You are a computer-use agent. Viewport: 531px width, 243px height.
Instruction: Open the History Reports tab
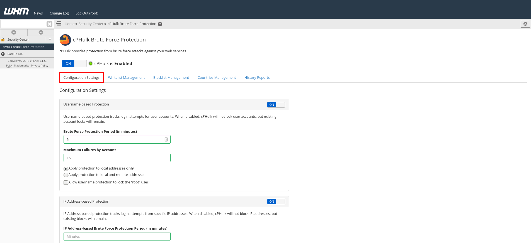click(x=257, y=77)
